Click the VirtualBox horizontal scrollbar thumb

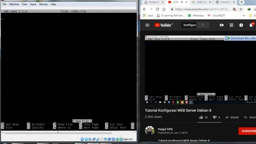pos(58,132)
